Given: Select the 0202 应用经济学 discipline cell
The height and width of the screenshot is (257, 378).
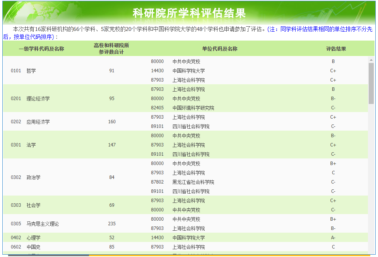Looking at the screenshot, I should click(x=31, y=122).
